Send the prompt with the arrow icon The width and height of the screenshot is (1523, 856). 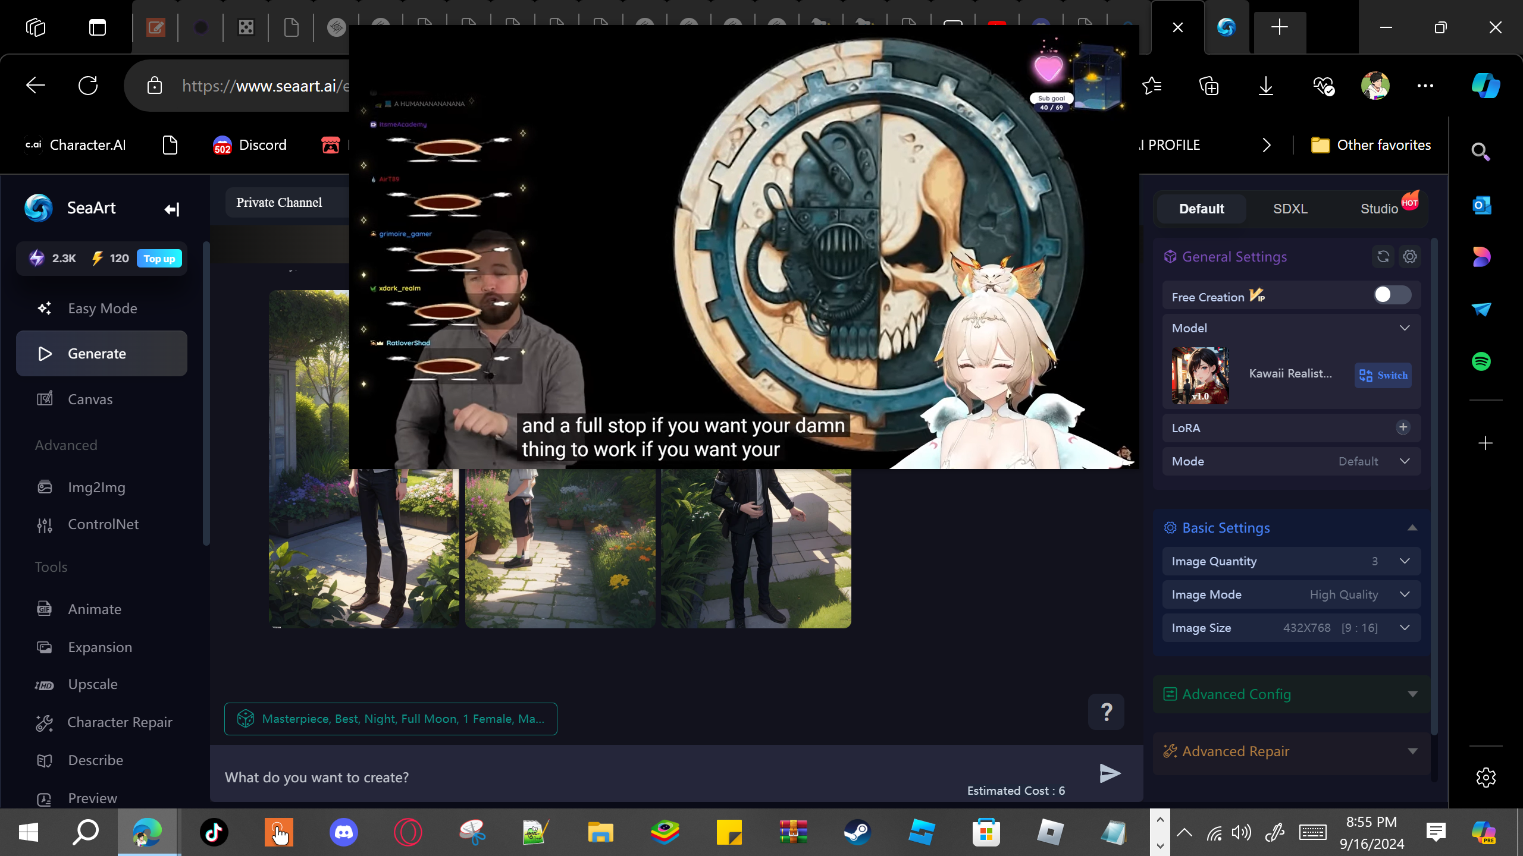1110,773
